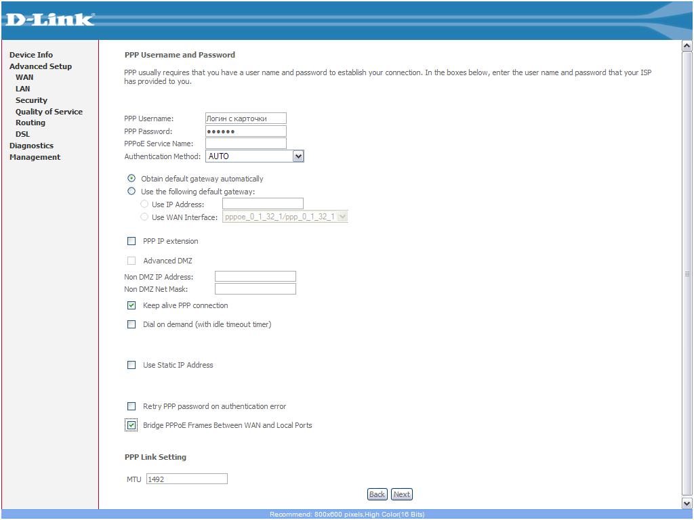Viewport: 694px width, 520px height.
Task: Select Use IP Address radio option
Action: tap(144, 204)
